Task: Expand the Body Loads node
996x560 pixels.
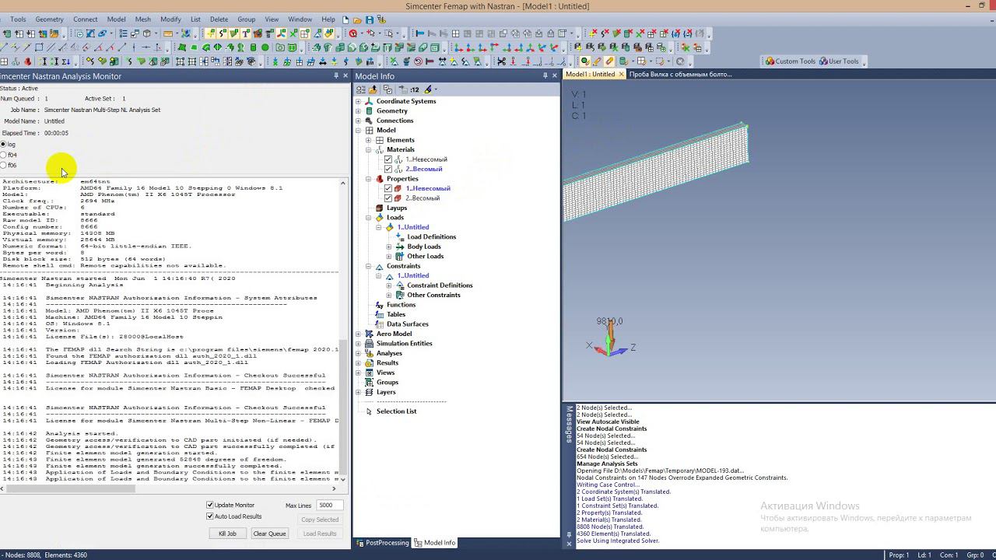Action: (389, 247)
